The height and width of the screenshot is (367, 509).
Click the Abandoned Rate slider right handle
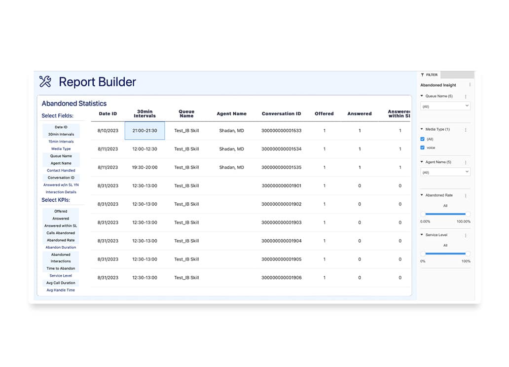(x=468, y=214)
